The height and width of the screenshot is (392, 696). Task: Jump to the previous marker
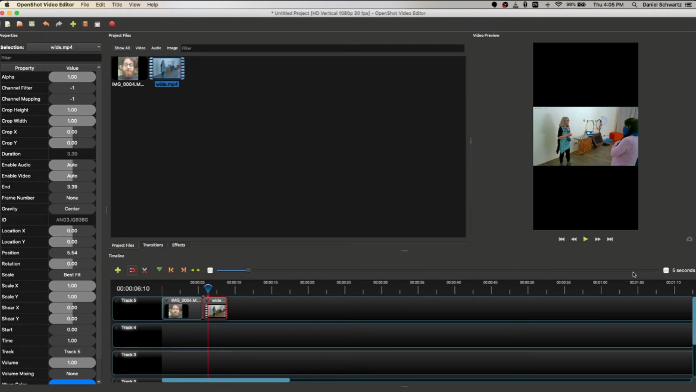point(171,270)
